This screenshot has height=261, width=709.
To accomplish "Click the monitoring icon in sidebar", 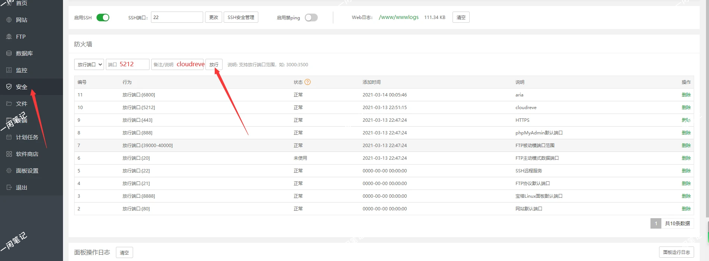I will click(9, 70).
